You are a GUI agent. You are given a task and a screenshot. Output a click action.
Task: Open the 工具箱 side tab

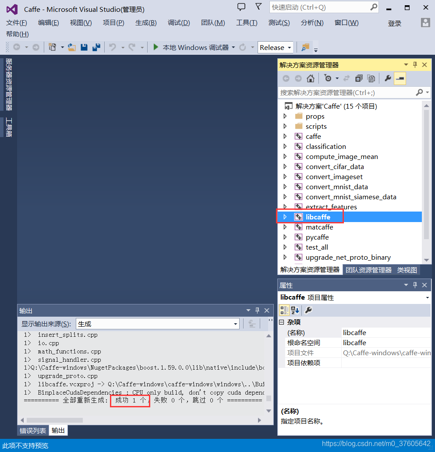9,127
